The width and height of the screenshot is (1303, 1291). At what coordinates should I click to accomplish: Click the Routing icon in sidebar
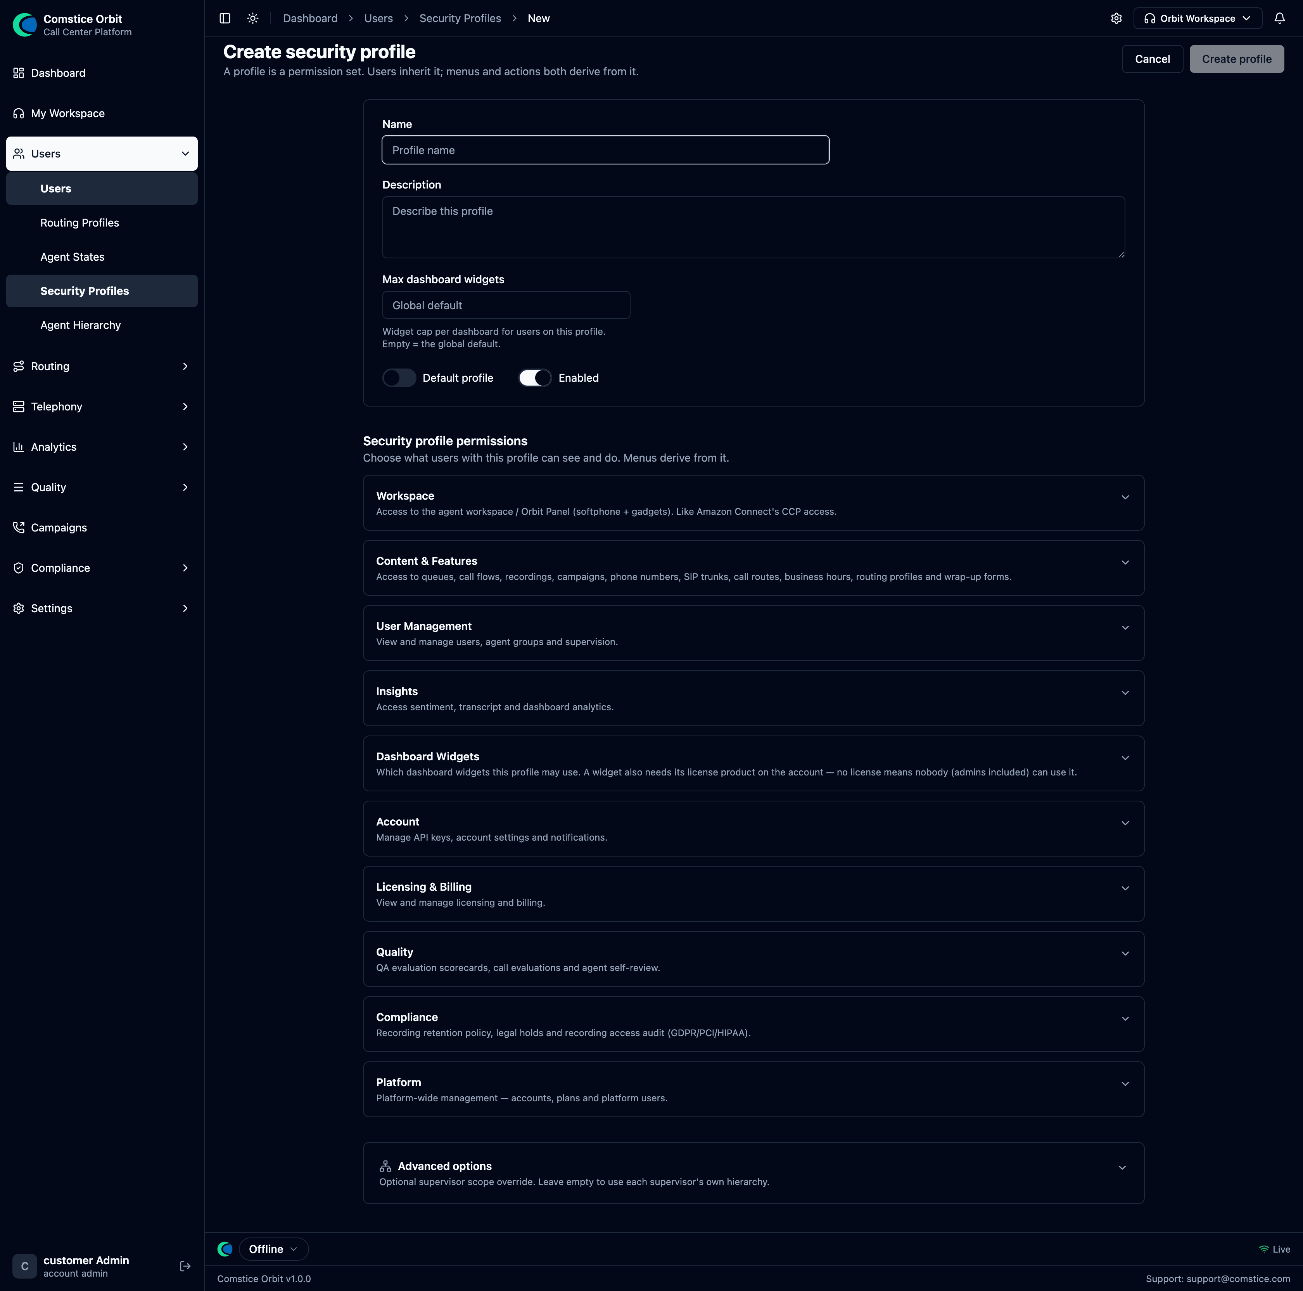(x=19, y=366)
